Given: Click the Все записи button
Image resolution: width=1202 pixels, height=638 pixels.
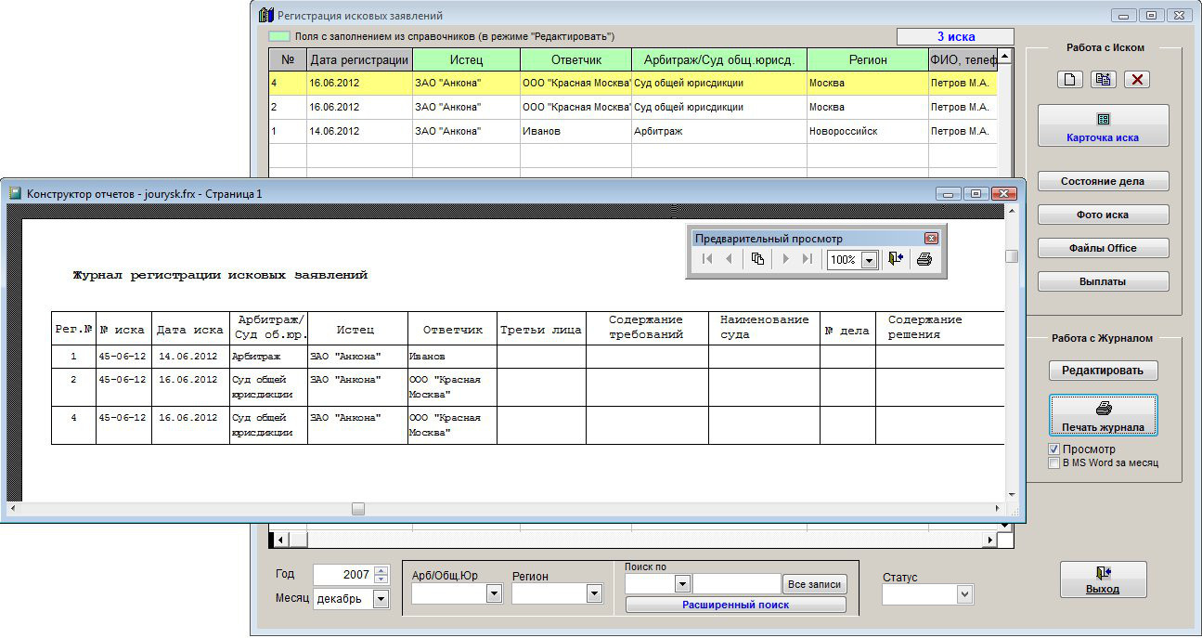Looking at the screenshot, I should point(814,584).
